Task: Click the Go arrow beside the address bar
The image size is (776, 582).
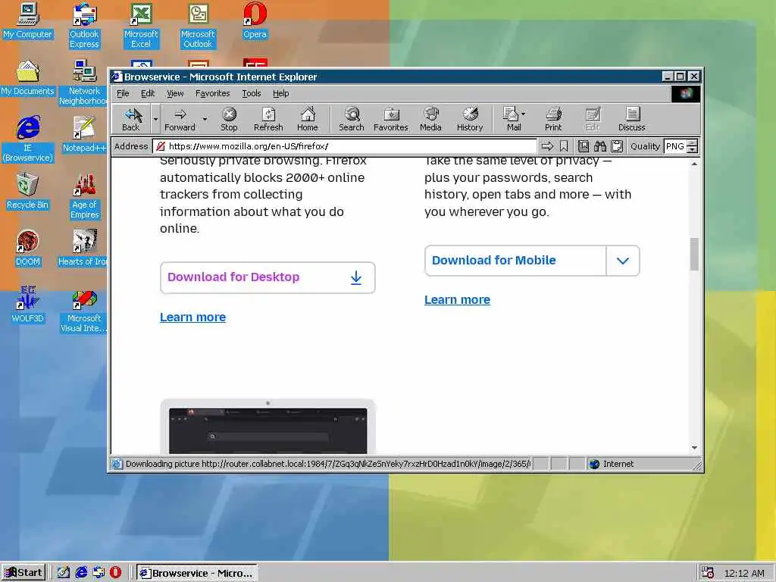Action: pyautogui.click(x=547, y=146)
